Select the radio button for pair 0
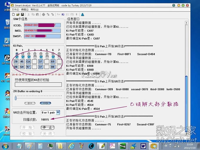The image size is (200, 150). (17, 54)
